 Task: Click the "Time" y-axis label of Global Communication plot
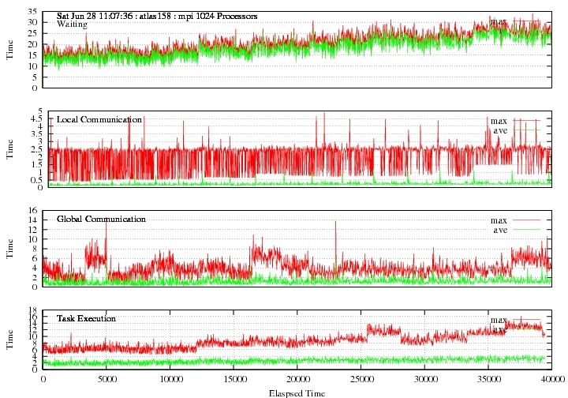coord(9,249)
